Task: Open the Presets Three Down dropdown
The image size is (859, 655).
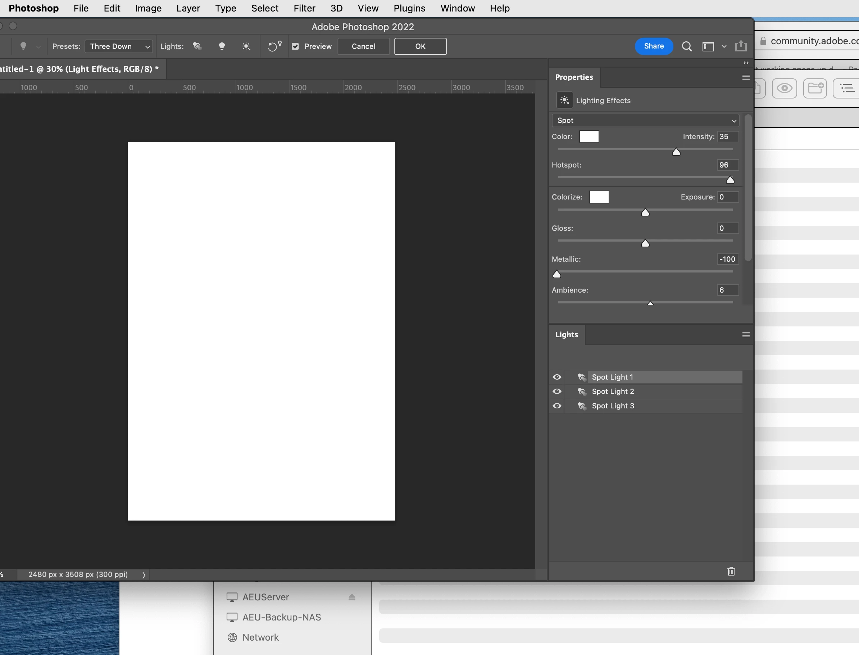Action: click(x=119, y=46)
